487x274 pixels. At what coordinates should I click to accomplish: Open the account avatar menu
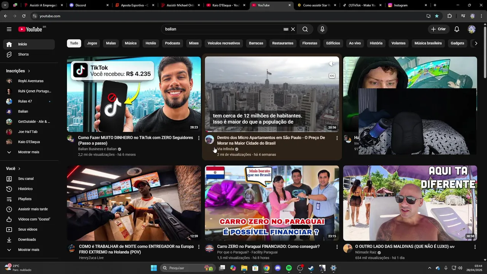tap(472, 29)
